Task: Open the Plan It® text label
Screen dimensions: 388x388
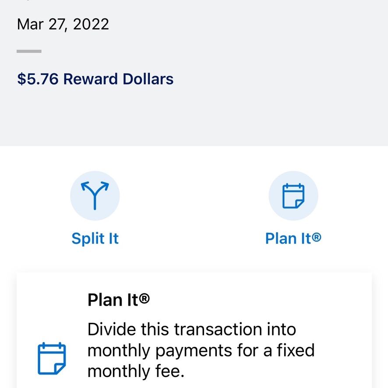Action: click(x=293, y=238)
